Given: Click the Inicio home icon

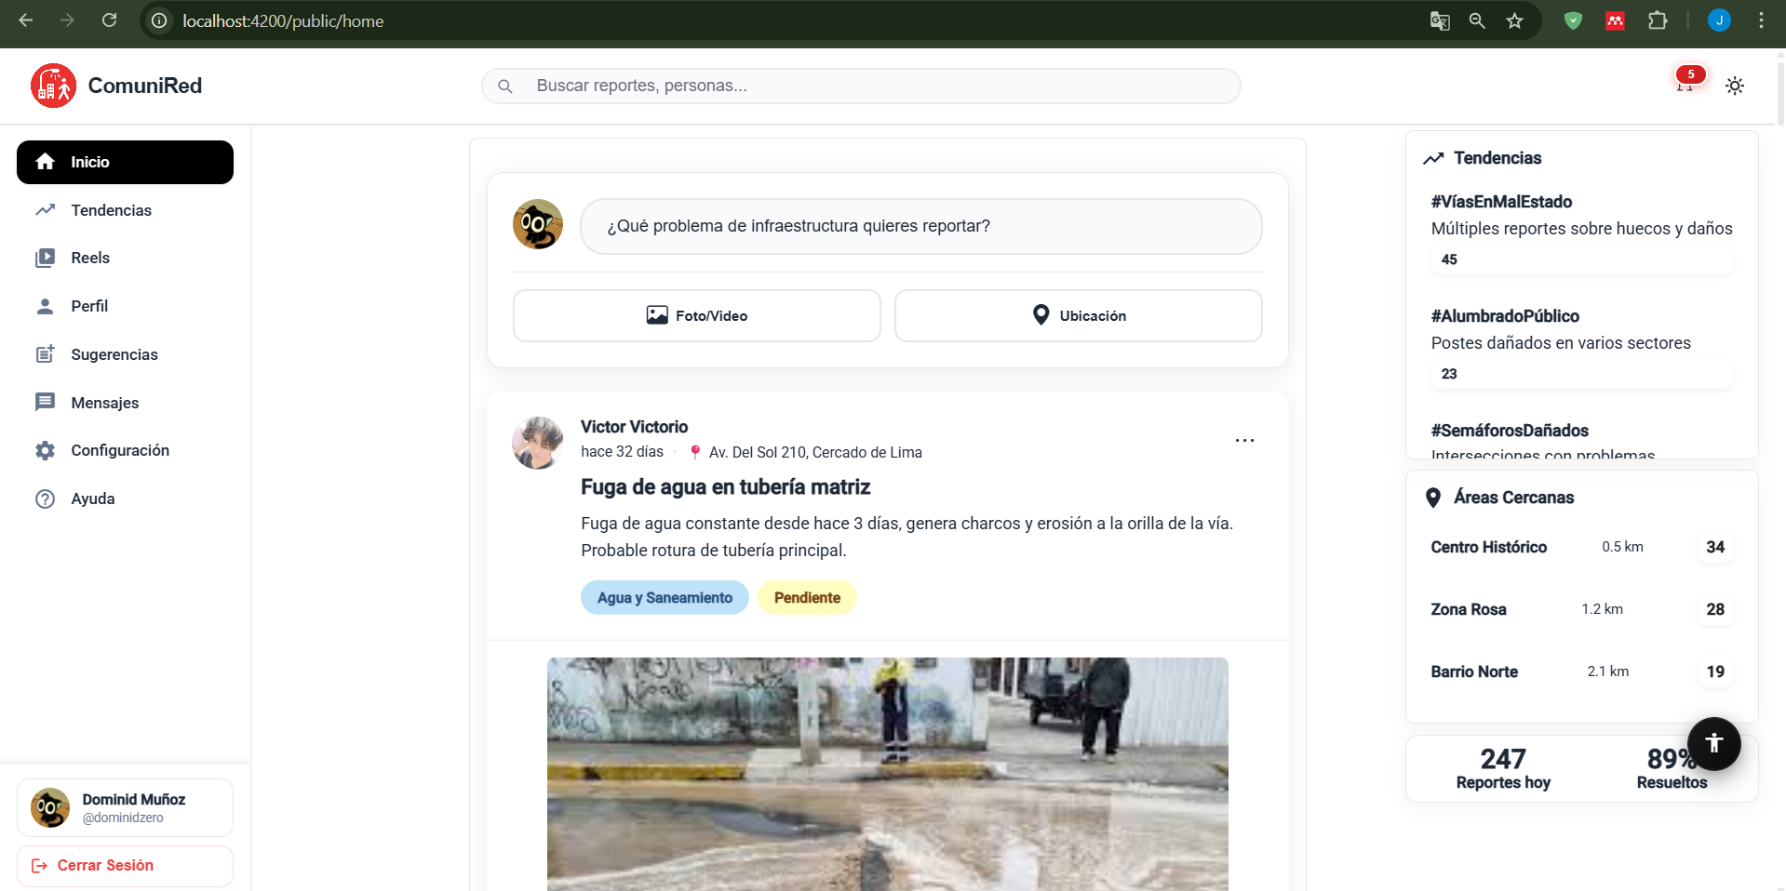Looking at the screenshot, I should (45, 162).
